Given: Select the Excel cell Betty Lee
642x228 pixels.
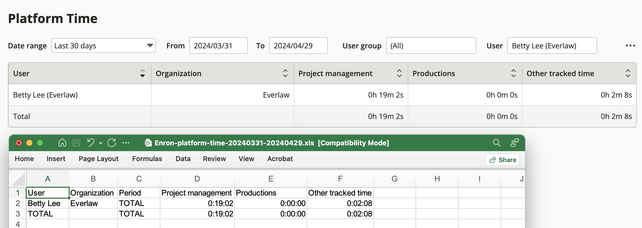Looking at the screenshot, I should click(x=48, y=203).
